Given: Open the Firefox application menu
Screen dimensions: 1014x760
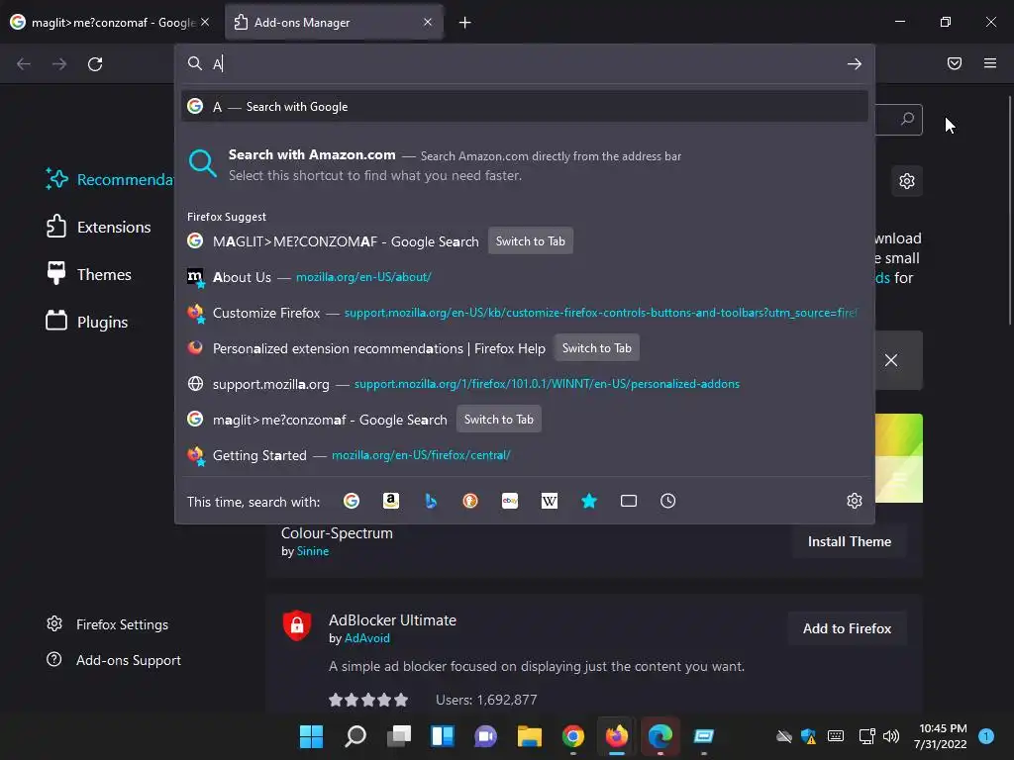Looking at the screenshot, I should pyautogui.click(x=990, y=63).
